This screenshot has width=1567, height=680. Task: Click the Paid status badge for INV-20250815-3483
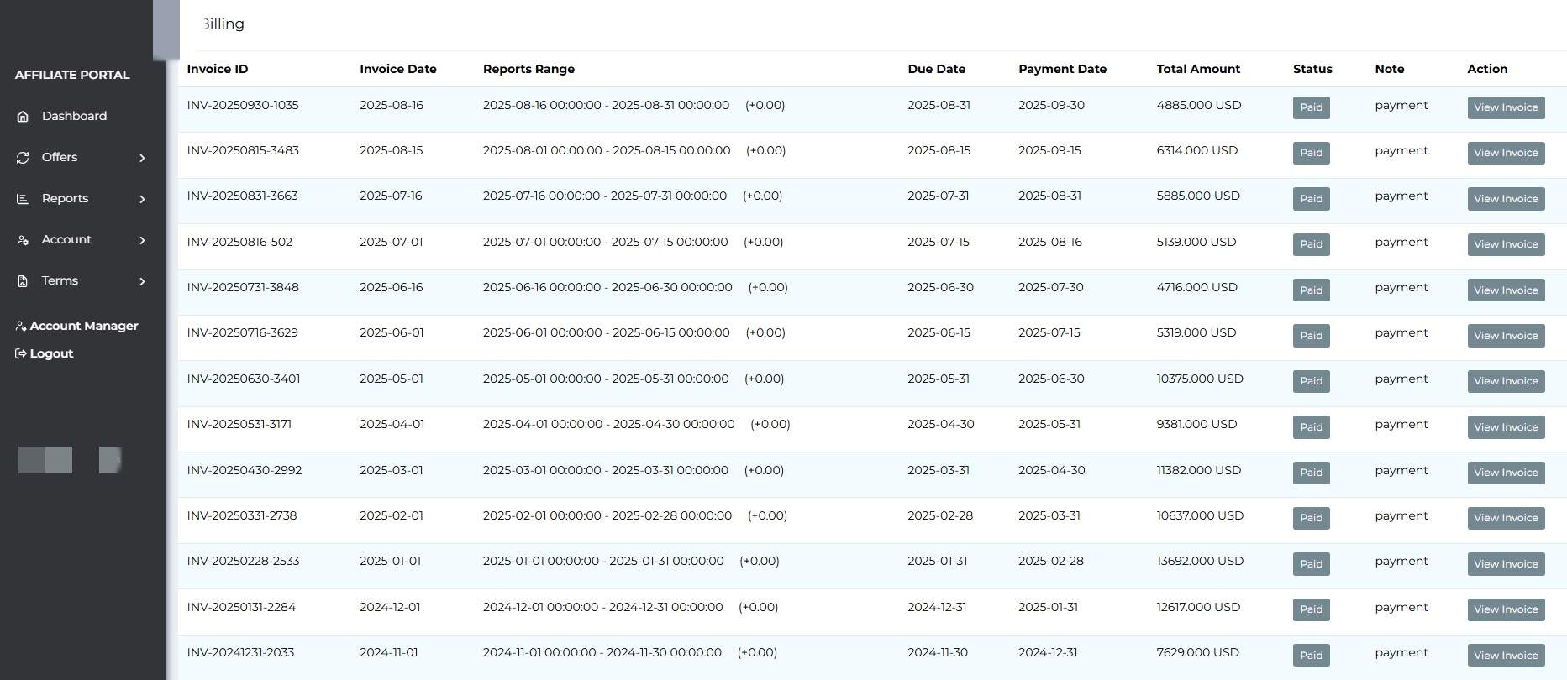[x=1311, y=153]
